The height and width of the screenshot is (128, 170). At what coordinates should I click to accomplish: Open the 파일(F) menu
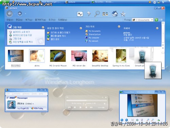click(10, 20)
